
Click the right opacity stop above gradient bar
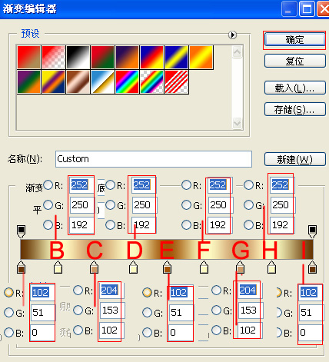[x=312, y=231]
